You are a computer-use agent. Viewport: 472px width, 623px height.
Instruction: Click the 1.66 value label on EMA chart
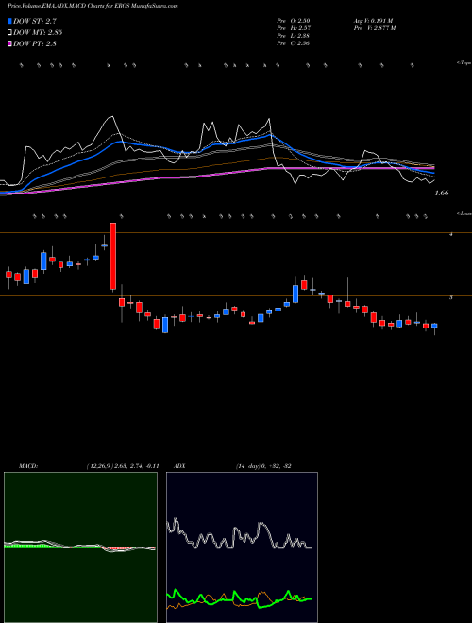click(442, 193)
